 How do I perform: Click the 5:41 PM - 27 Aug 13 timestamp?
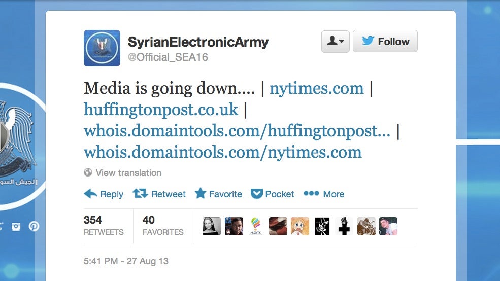[x=126, y=261]
